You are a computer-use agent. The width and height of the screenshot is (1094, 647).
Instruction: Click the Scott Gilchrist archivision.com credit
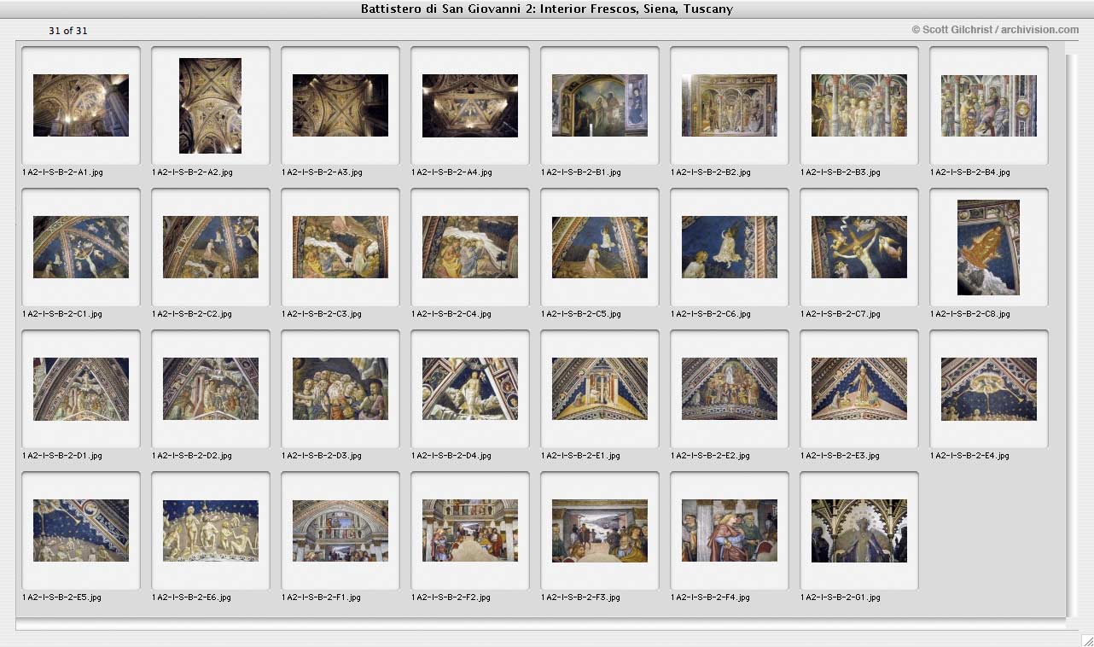click(x=995, y=29)
